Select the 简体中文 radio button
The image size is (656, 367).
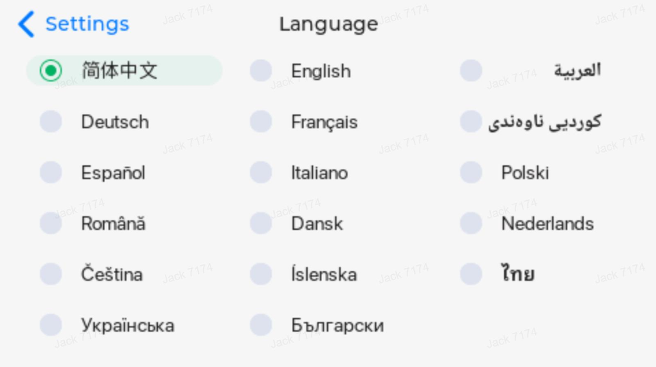pos(51,70)
